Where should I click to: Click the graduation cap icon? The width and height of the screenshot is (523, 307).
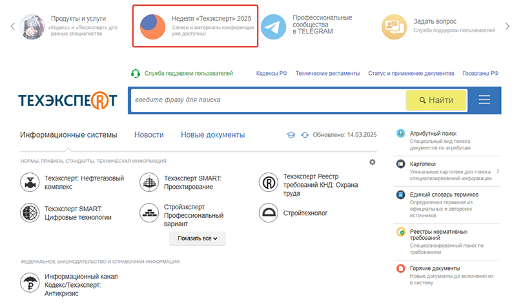(x=291, y=135)
